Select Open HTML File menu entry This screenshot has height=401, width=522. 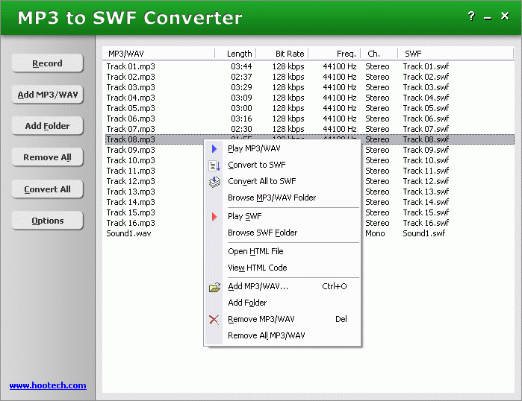click(x=255, y=251)
